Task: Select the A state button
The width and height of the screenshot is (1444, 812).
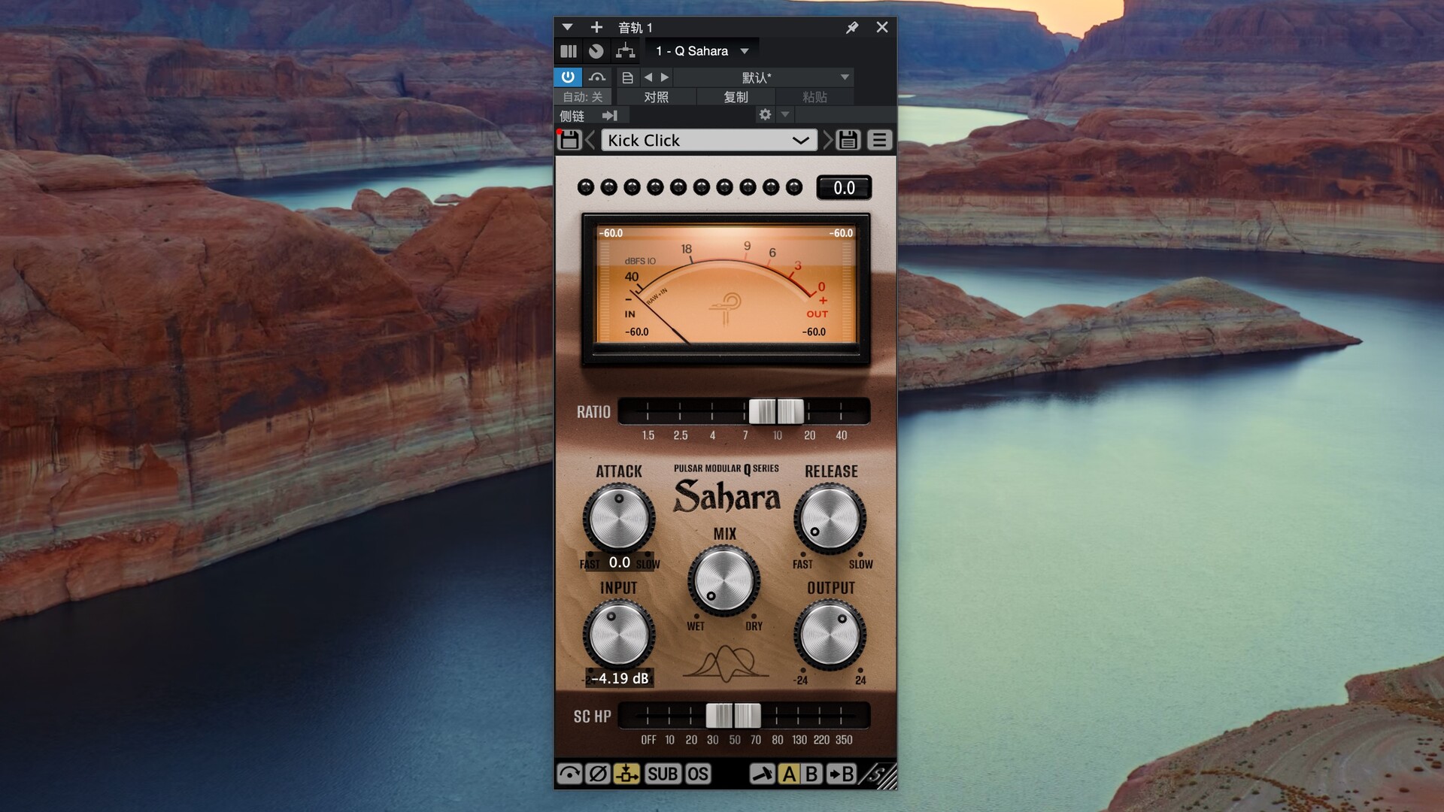Action: (789, 774)
